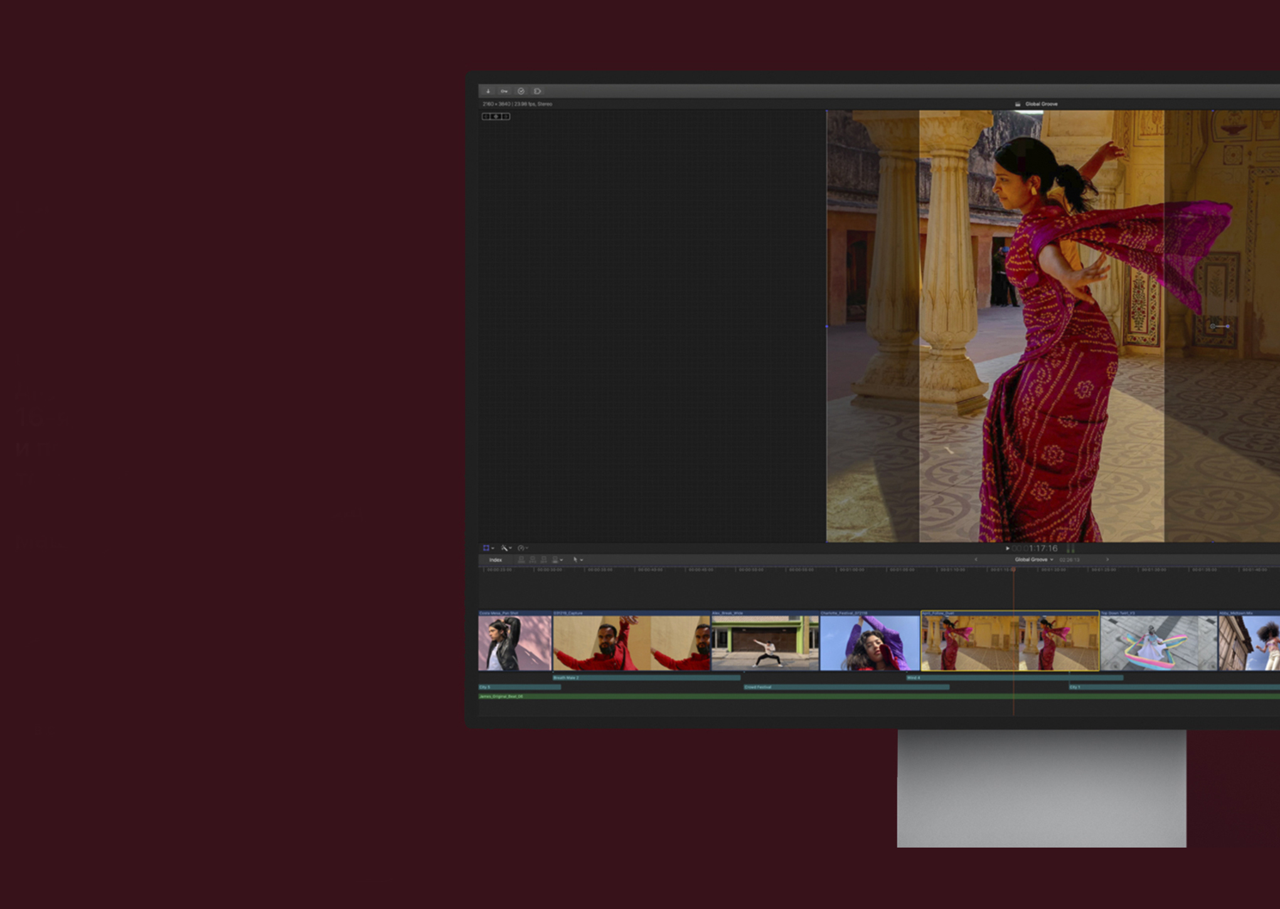
Task: Open the keyword editor key icon
Action: pyautogui.click(x=504, y=92)
